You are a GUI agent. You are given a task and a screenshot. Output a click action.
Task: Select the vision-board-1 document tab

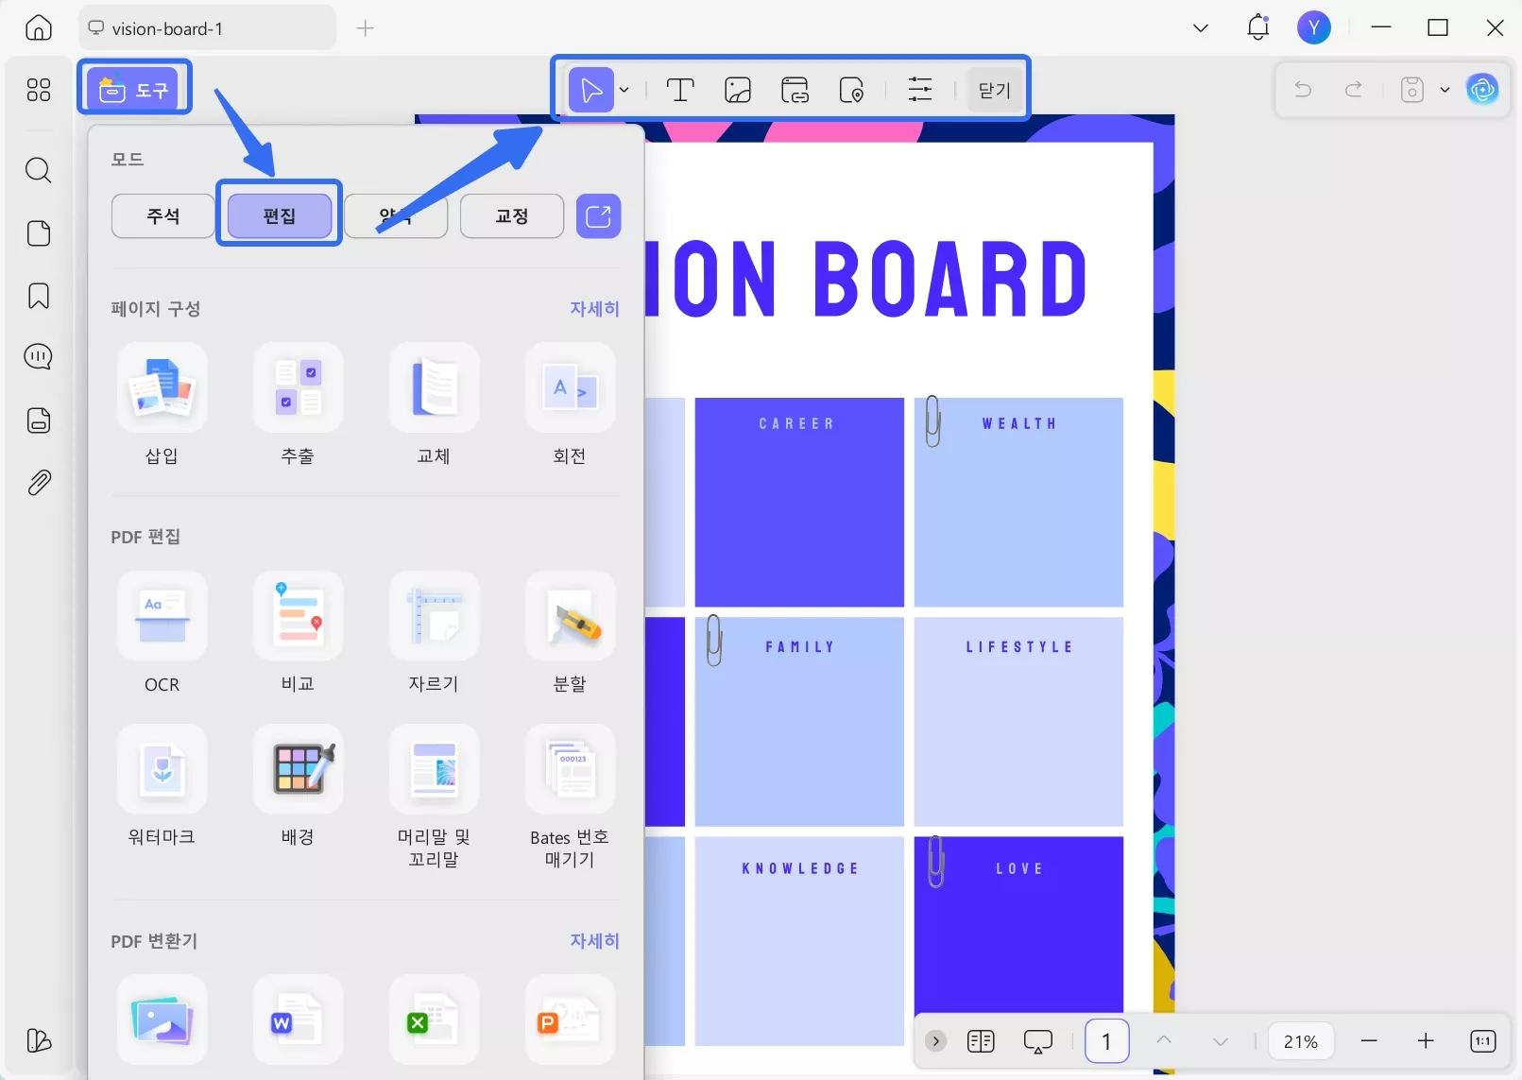point(207,28)
